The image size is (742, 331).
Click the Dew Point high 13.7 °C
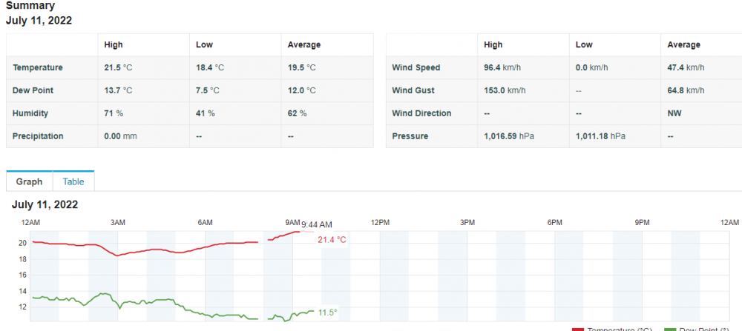point(118,90)
